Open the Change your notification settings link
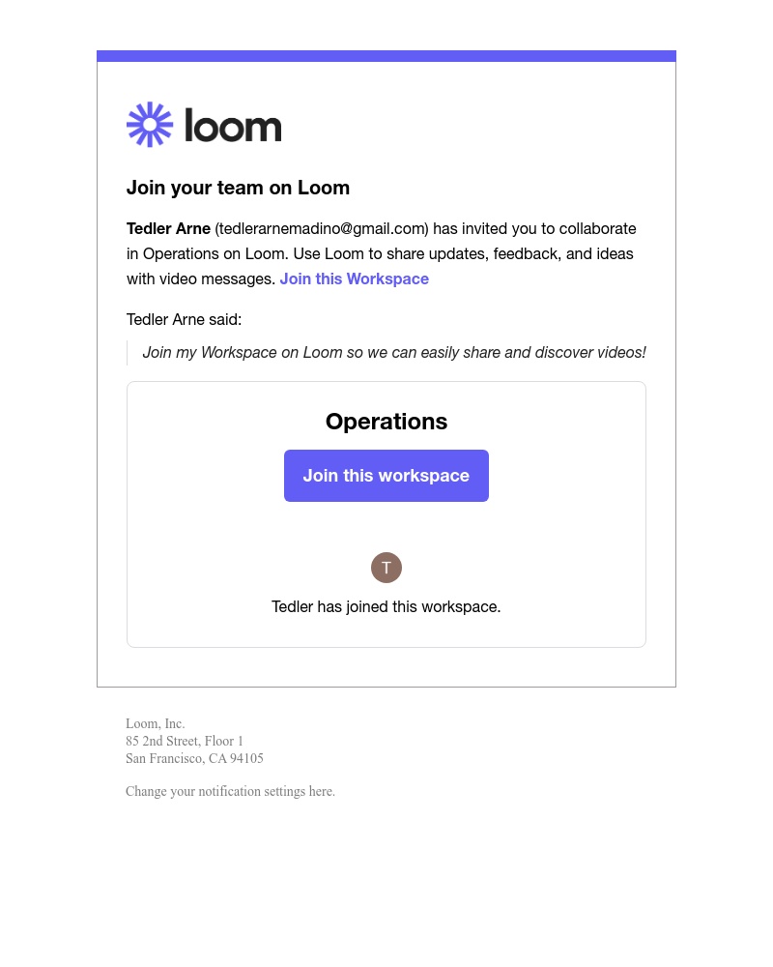This screenshot has height=967, width=773. point(230,792)
